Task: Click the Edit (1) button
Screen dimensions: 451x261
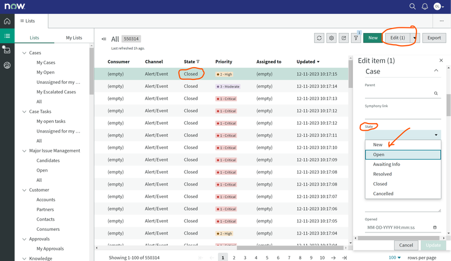Action: tap(397, 38)
